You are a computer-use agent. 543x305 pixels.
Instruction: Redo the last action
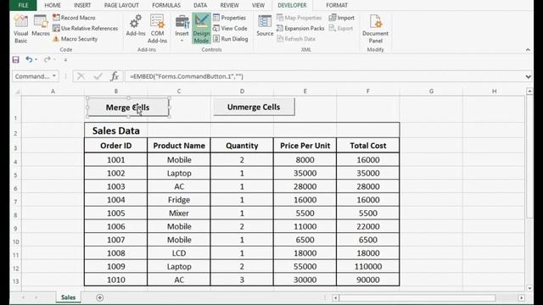pos(48,59)
